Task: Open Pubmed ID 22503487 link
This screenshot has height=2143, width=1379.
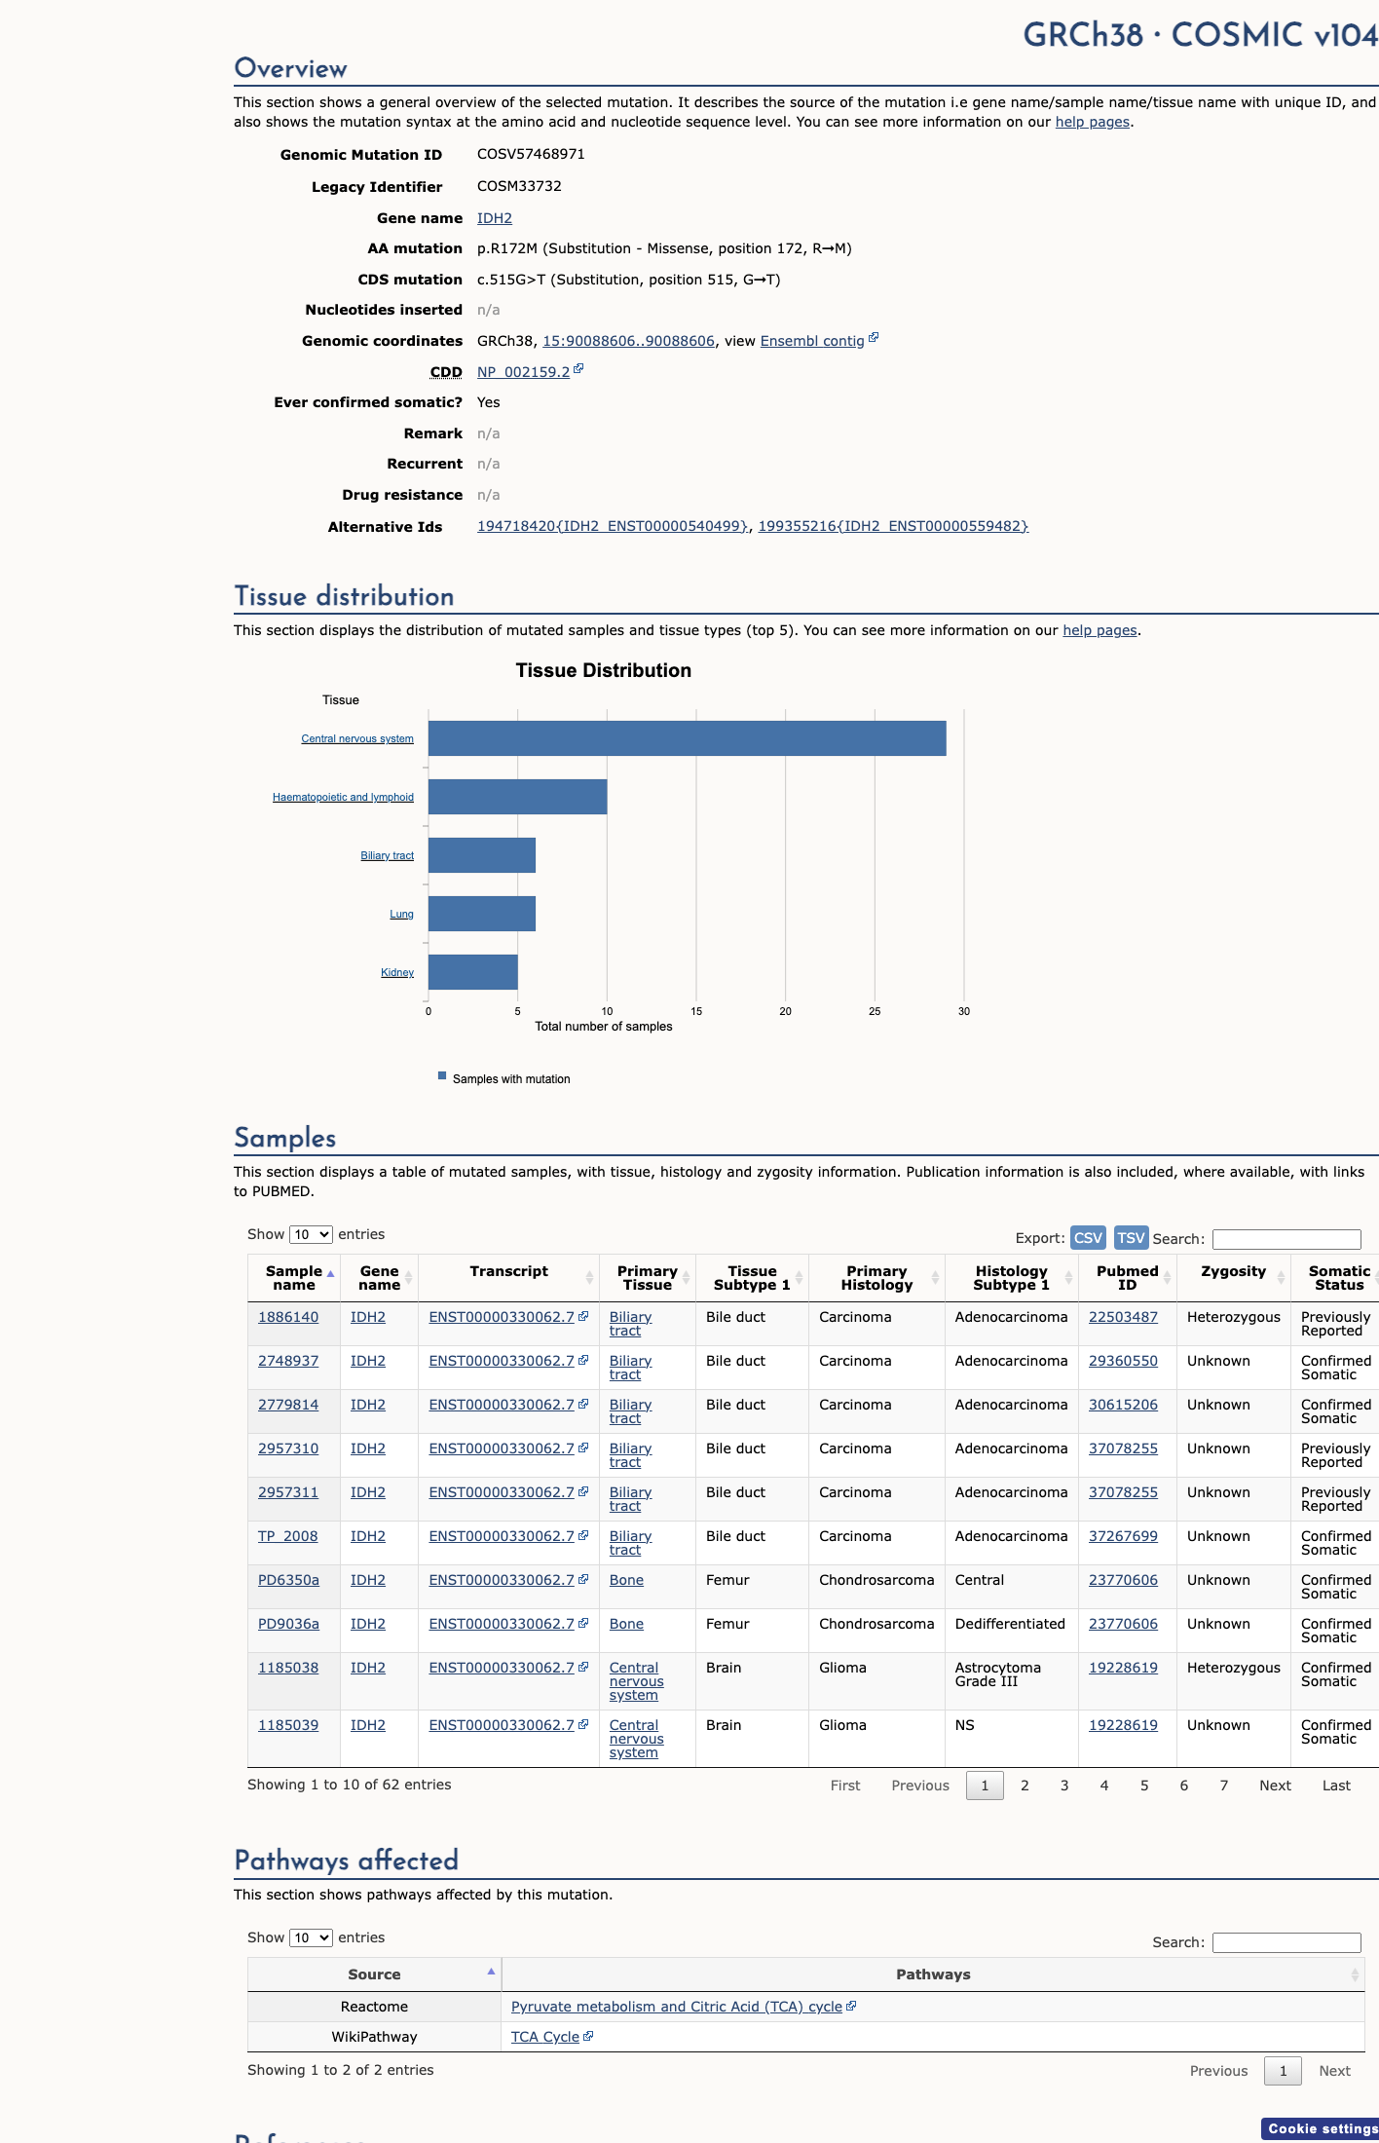Action: [x=1123, y=1317]
